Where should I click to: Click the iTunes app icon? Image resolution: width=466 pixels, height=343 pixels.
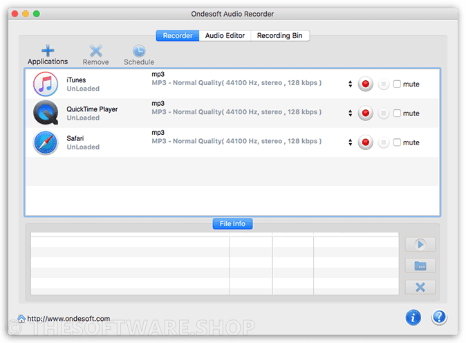coord(46,84)
